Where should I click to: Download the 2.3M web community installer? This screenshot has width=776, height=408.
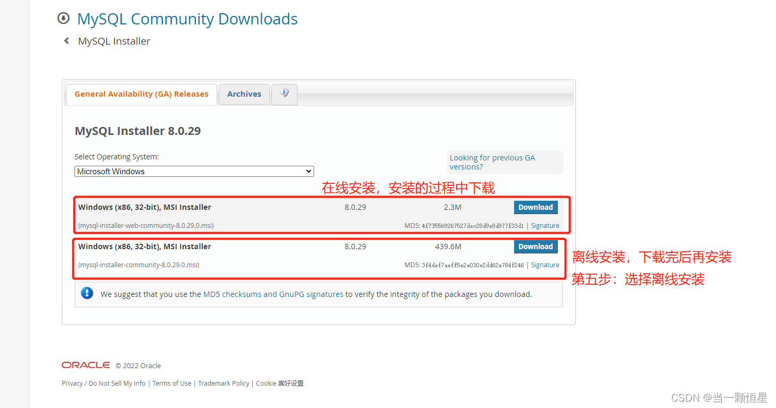point(535,207)
